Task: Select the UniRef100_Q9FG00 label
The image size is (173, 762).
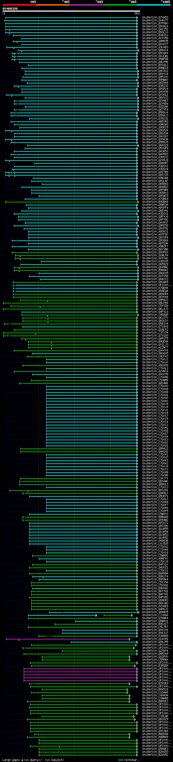Action: click(x=155, y=77)
